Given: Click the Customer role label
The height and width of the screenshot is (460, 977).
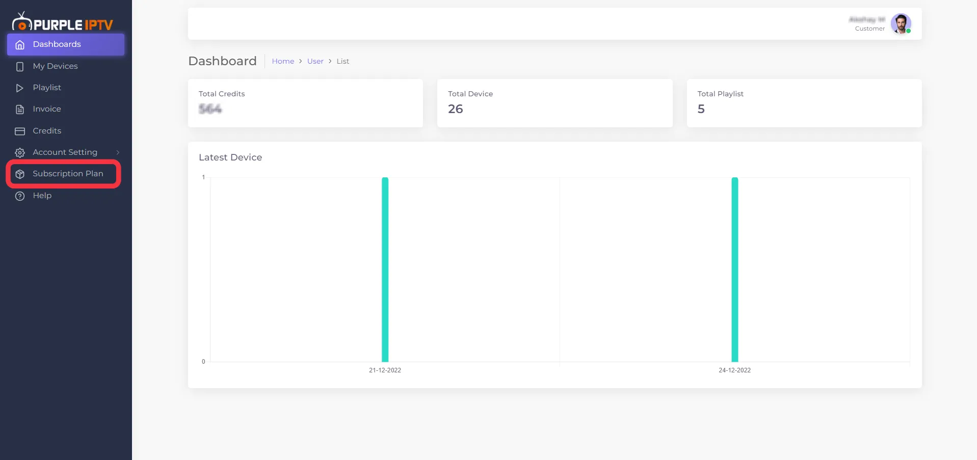Looking at the screenshot, I should (869, 29).
